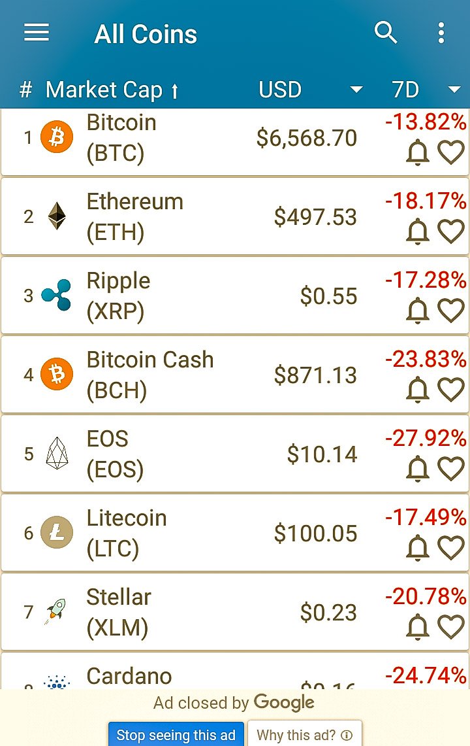Tap the search magnifier icon
This screenshot has height=746, width=470.
[x=385, y=33]
